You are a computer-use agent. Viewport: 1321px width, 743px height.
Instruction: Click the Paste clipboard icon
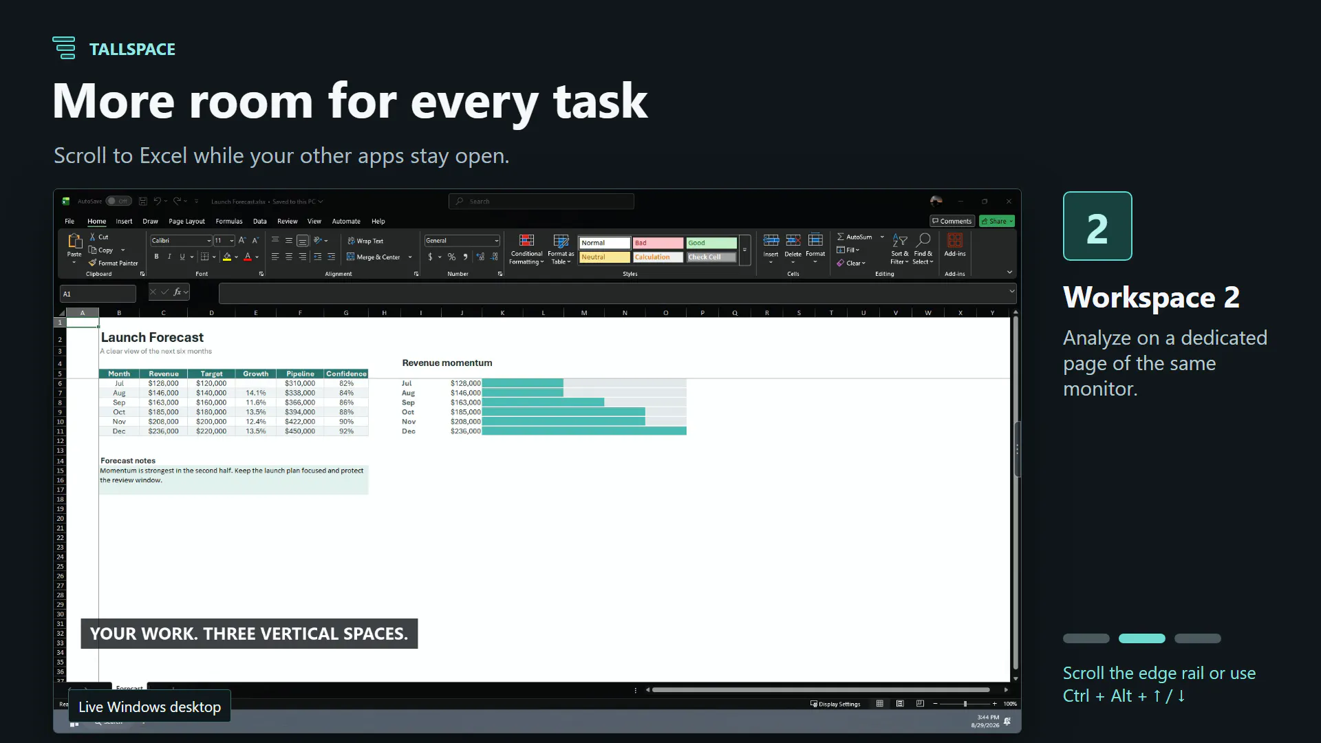click(74, 241)
